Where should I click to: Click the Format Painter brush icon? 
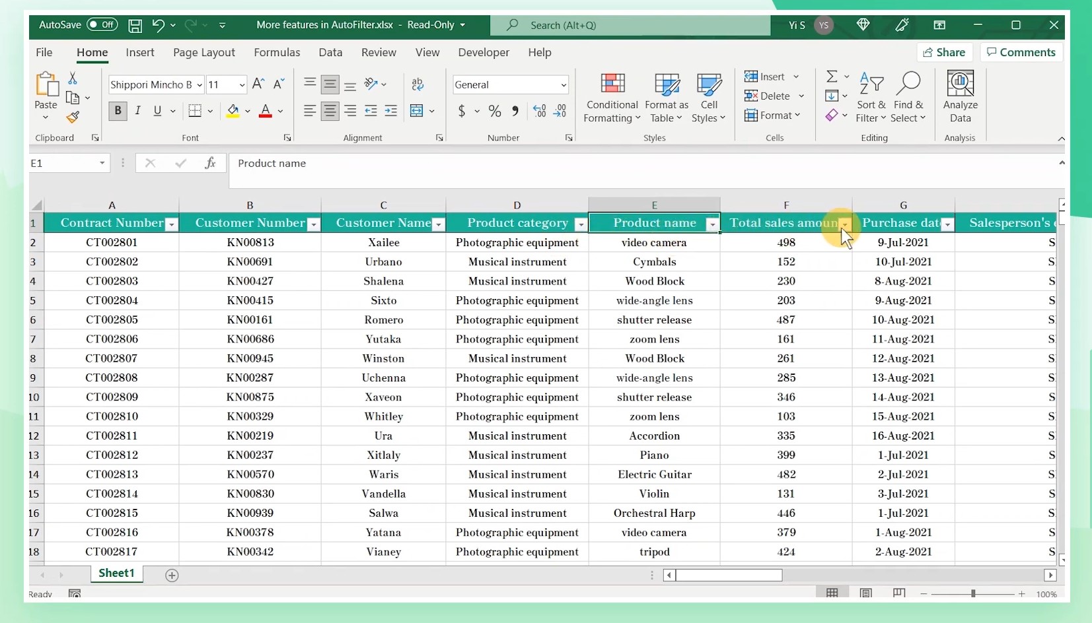click(x=73, y=117)
